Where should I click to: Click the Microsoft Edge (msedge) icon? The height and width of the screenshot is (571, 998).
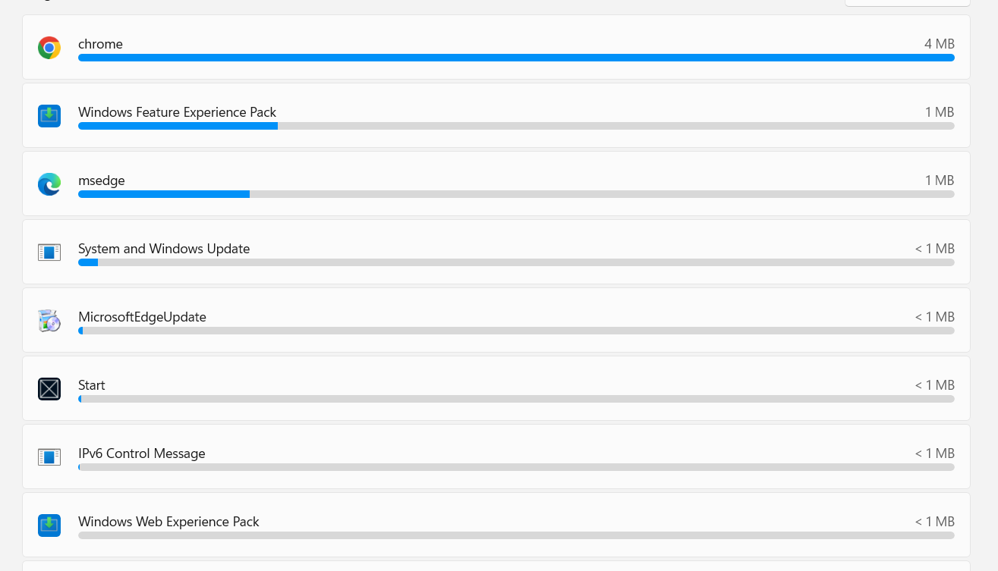click(49, 184)
